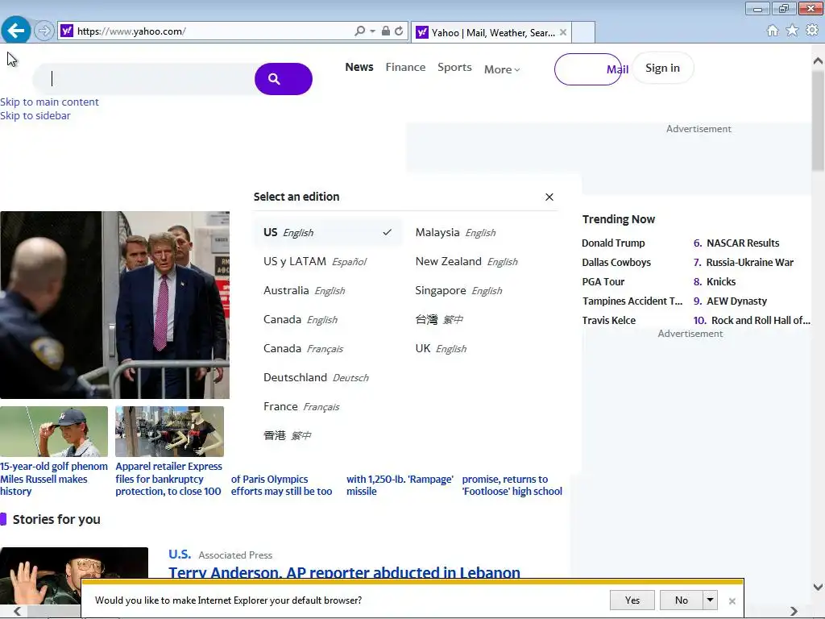Select the Canada Français edition
This screenshot has width=825, height=619.
[303, 348]
